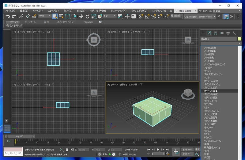The image size is (245, 160).
Task: Click the Play Animation button
Action: (158, 150)
